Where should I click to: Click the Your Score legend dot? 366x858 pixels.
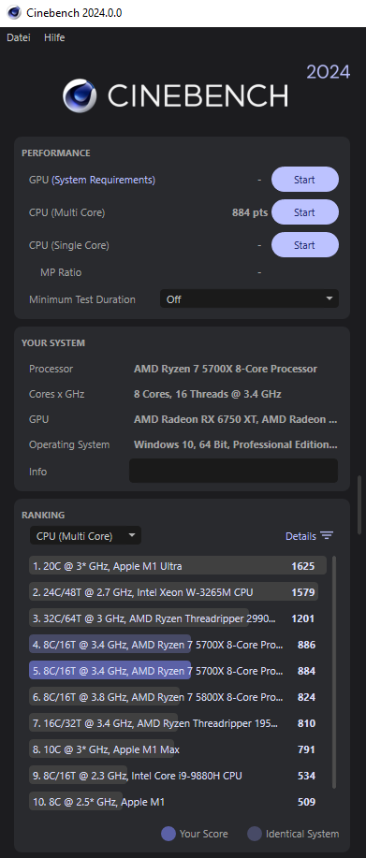(x=168, y=834)
